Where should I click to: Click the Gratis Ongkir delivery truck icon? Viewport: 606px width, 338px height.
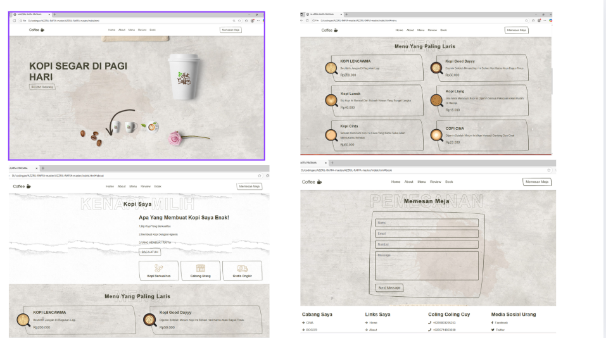click(243, 268)
